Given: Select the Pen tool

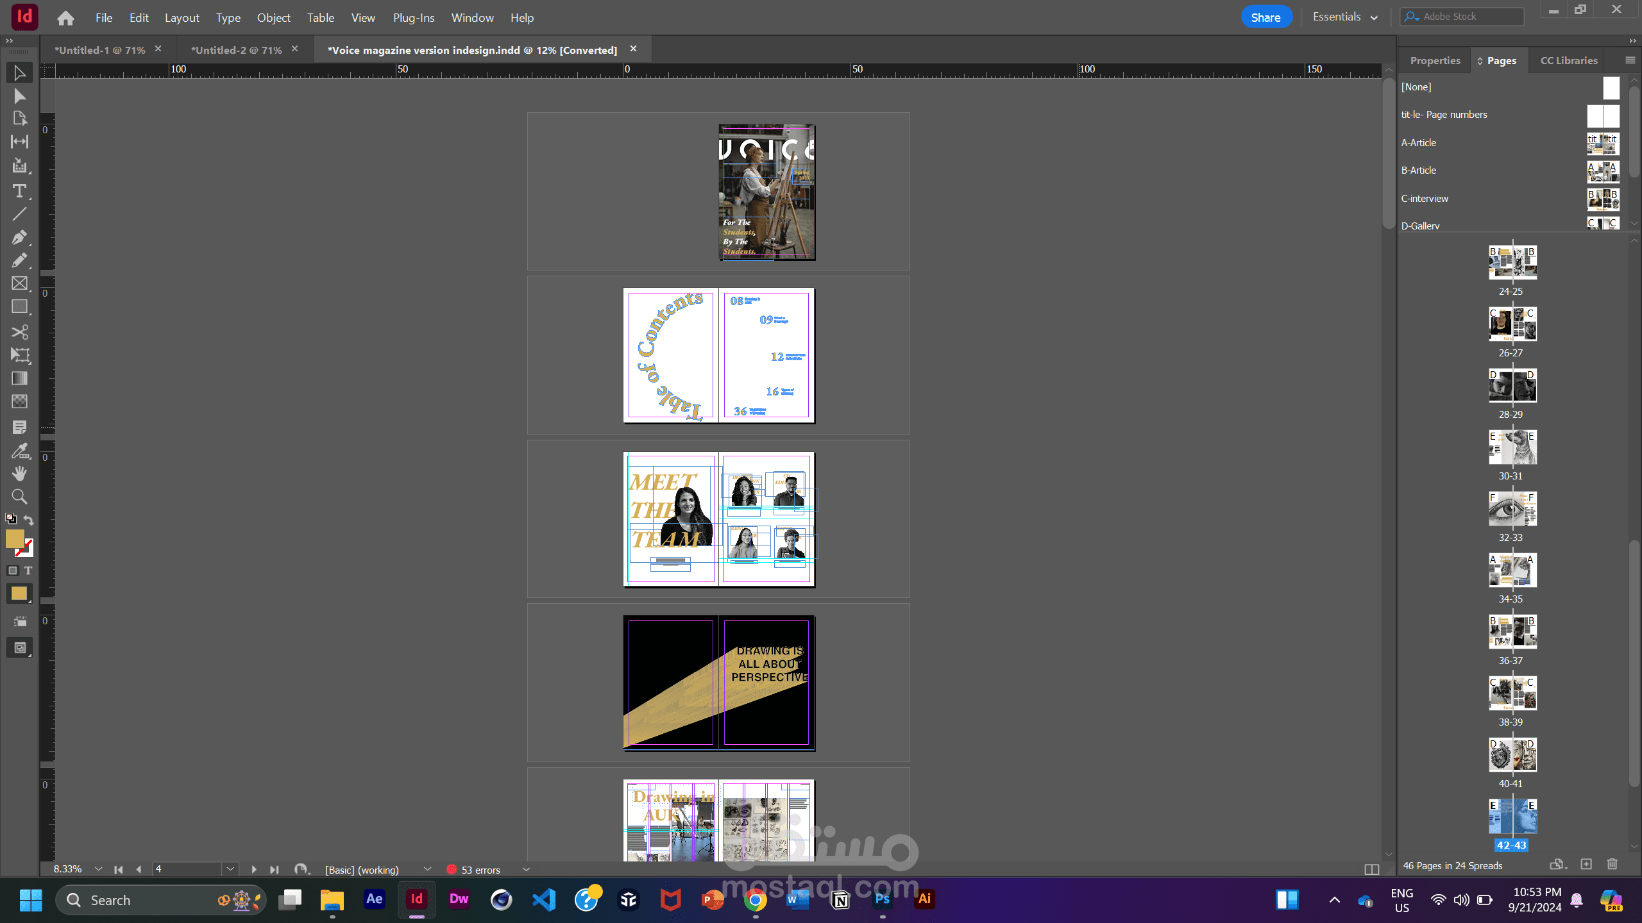Looking at the screenshot, I should pyautogui.click(x=19, y=237).
